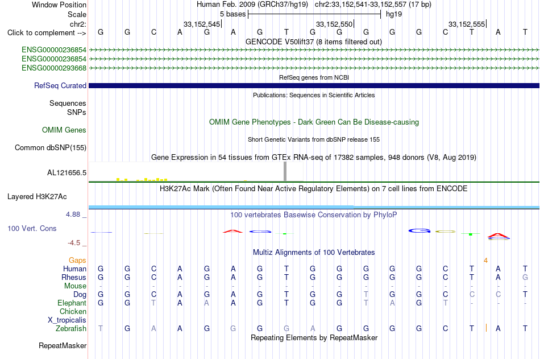The width and height of the screenshot is (540, 359).
Task: Open the second ENSG00000236854 gene label
Action: point(54,59)
